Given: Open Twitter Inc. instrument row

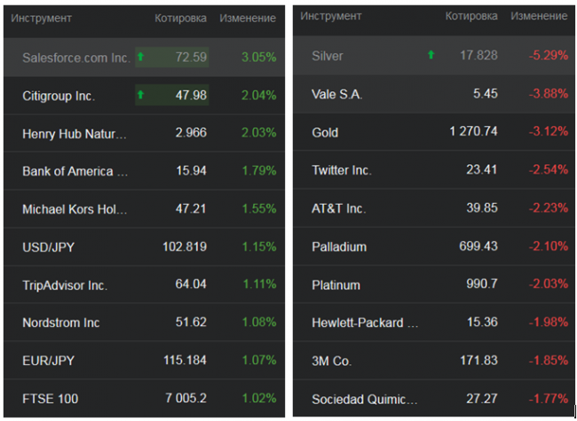Looking at the screenshot, I should tap(342, 169).
